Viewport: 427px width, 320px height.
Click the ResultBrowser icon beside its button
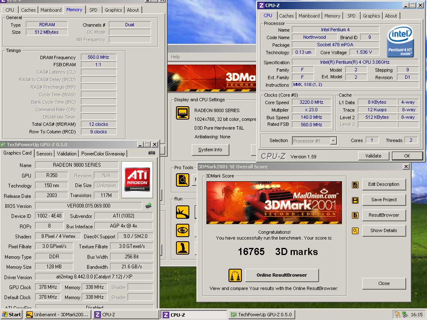pos(355,215)
